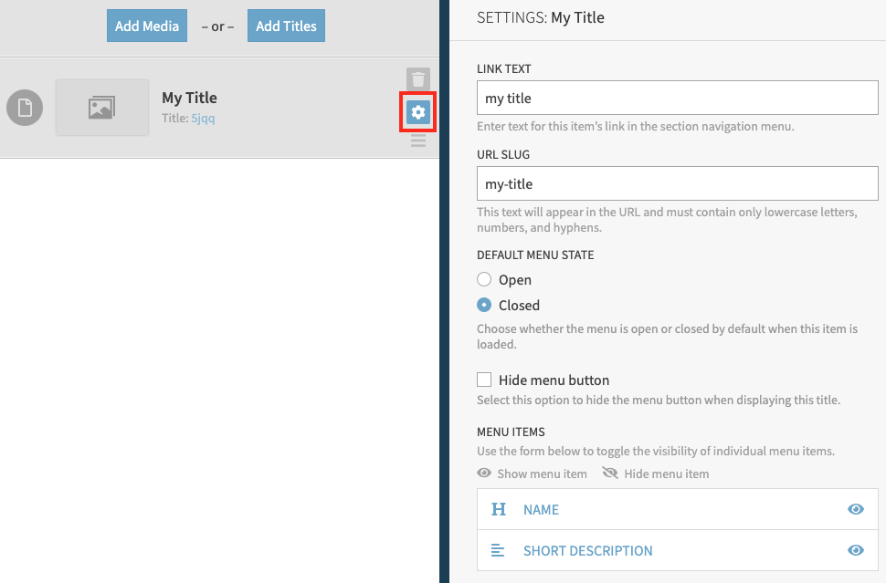Open settings gear icon for My Title
Image resolution: width=886 pixels, height=583 pixels.
(x=417, y=112)
